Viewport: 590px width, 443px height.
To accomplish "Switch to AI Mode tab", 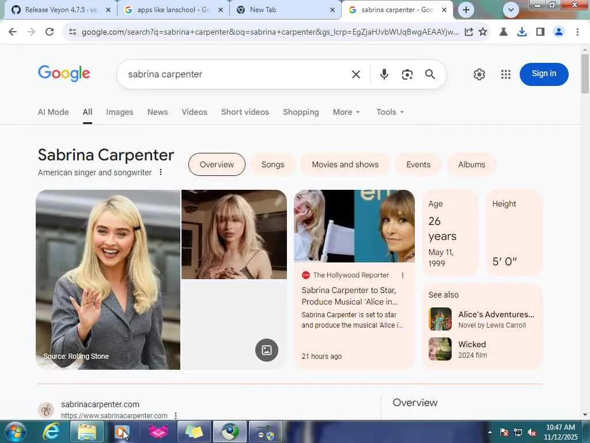I will 53,112.
